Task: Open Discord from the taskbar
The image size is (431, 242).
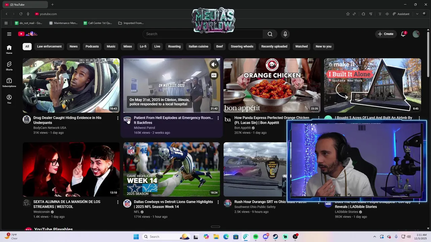Action: tap(266, 237)
